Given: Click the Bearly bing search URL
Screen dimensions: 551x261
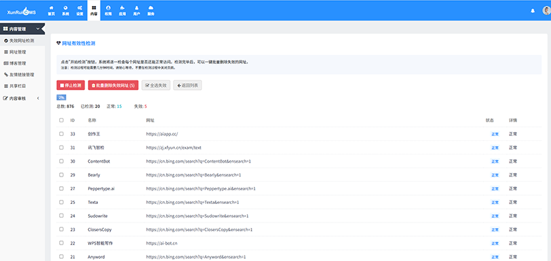Looking at the screenshot, I should [194, 175].
